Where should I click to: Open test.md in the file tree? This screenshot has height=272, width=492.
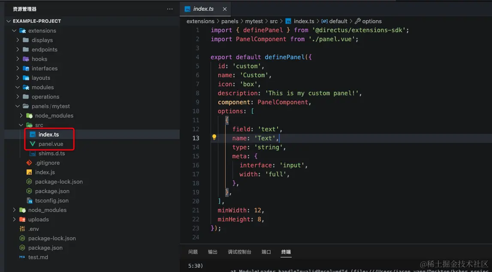[38, 257]
